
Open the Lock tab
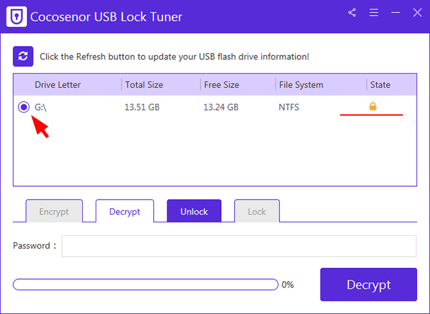(257, 211)
